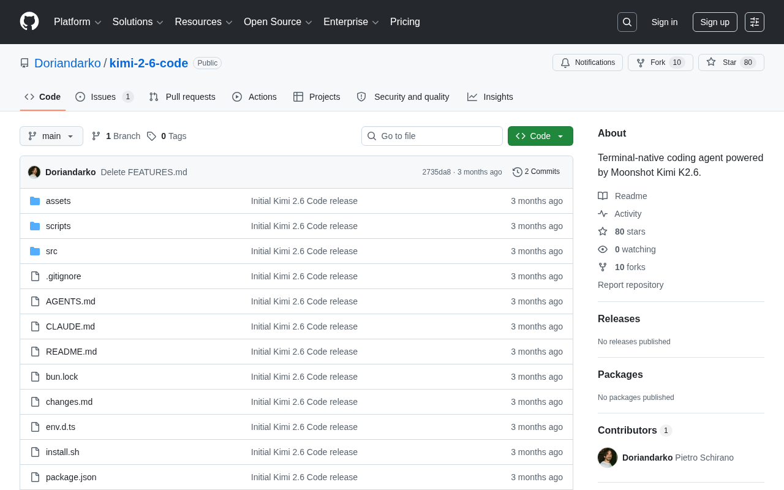Click the Sign in link
The image size is (784, 490).
[x=665, y=22]
